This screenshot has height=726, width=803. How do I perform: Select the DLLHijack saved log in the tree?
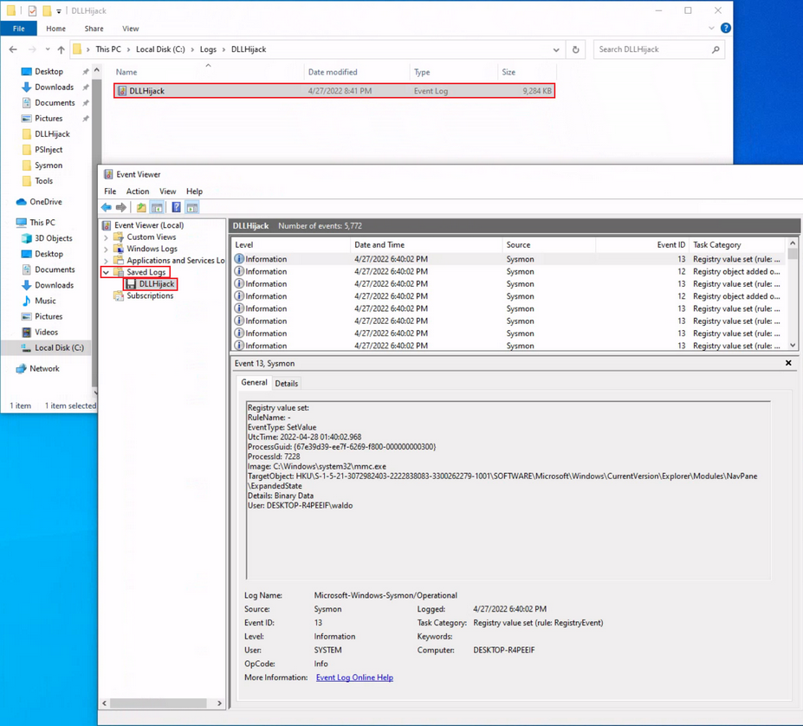(x=155, y=283)
